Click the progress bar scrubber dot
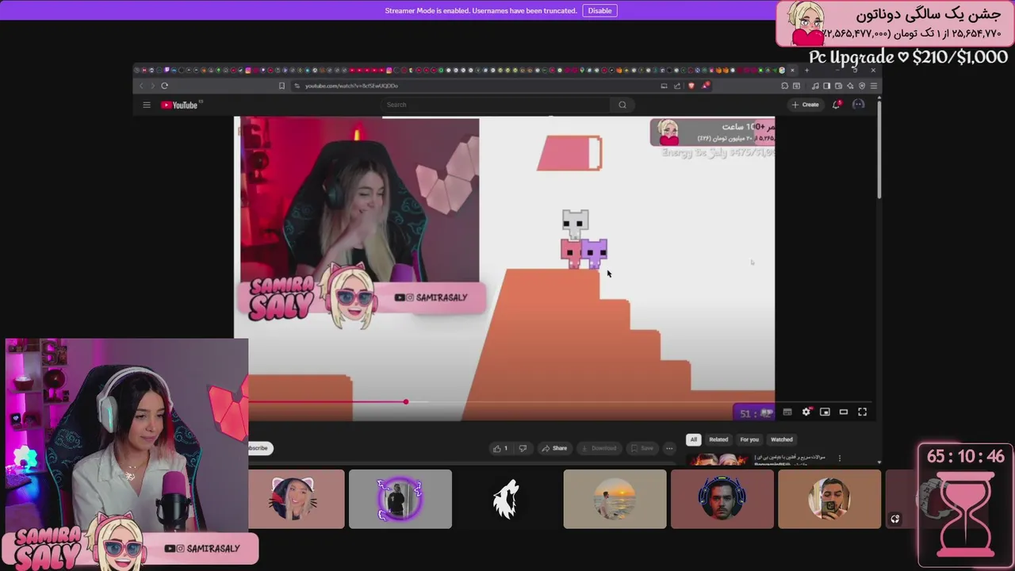Viewport: 1015px width, 571px height. 406,402
